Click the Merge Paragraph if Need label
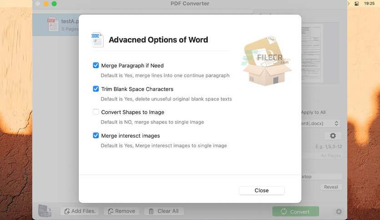 [132, 65]
